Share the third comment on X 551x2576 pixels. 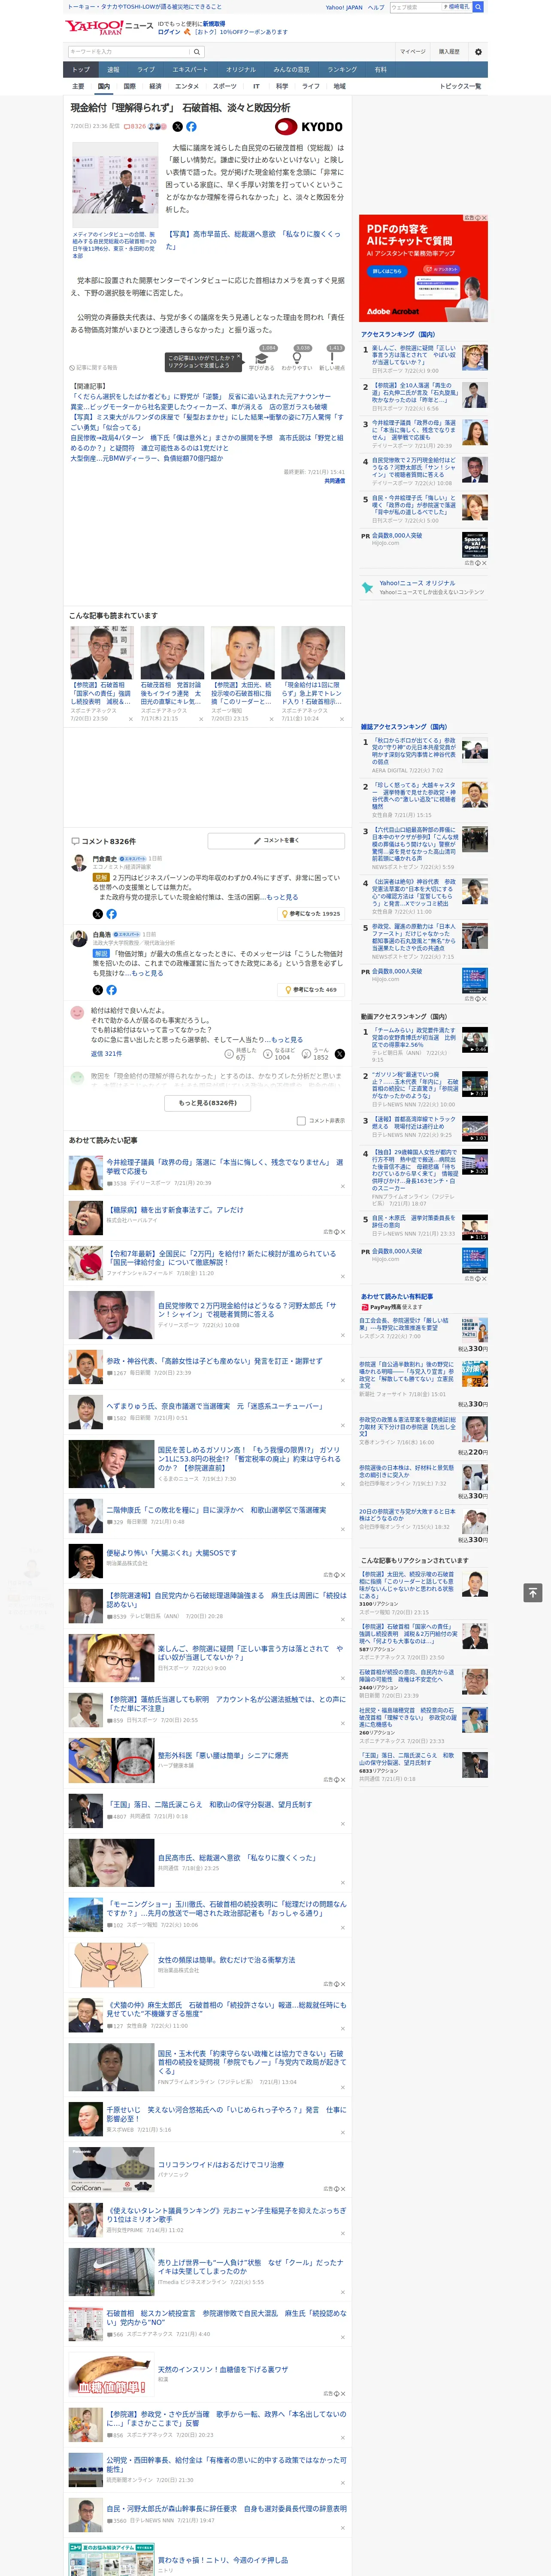340,1054
